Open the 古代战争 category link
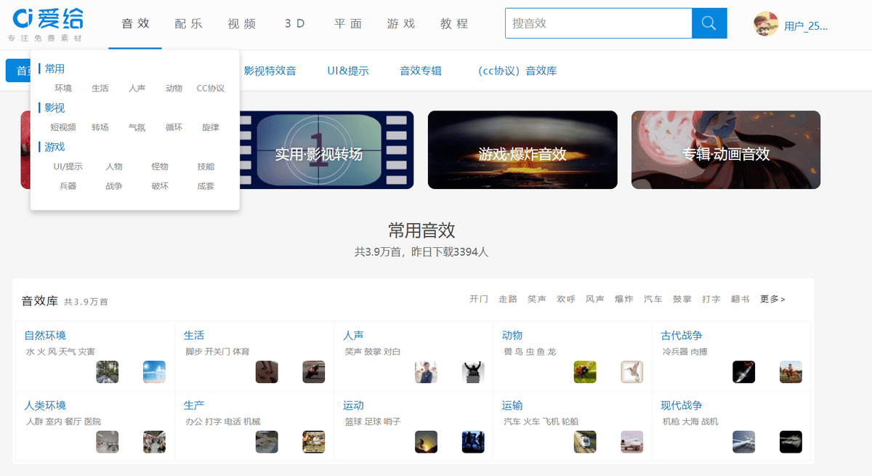Image resolution: width=872 pixels, height=476 pixels. tap(681, 336)
